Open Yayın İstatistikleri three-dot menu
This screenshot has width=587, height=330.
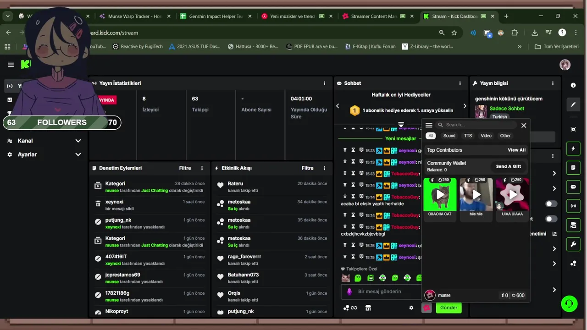[x=324, y=83]
